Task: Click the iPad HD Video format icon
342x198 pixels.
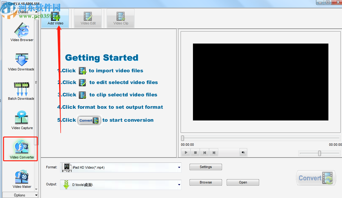Action: [x=67, y=167]
